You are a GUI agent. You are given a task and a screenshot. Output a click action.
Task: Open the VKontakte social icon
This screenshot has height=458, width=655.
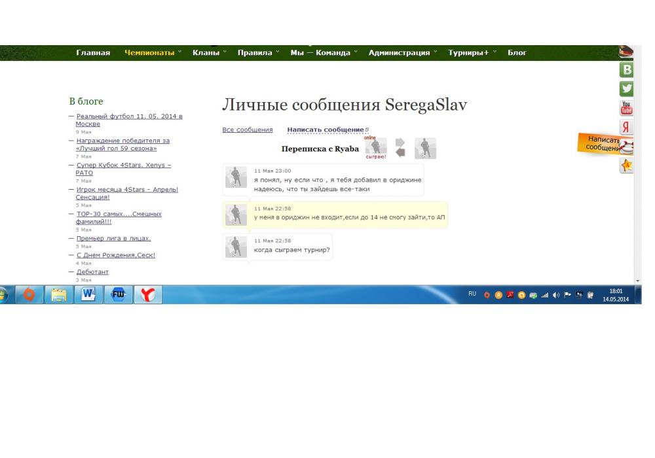pos(627,71)
